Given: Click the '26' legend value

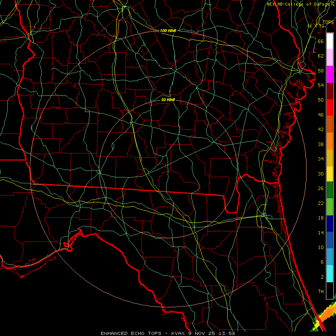Looking at the screenshot, I should (321, 189).
